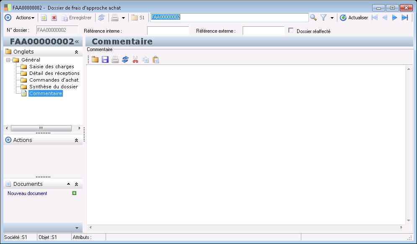Click the filter funnel icon
This screenshot has width=417, height=244.
click(x=324, y=18)
